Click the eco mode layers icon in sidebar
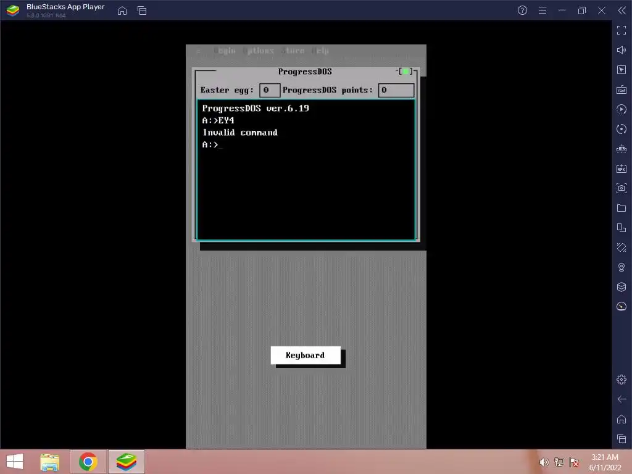This screenshot has height=474, width=632. tap(622, 287)
